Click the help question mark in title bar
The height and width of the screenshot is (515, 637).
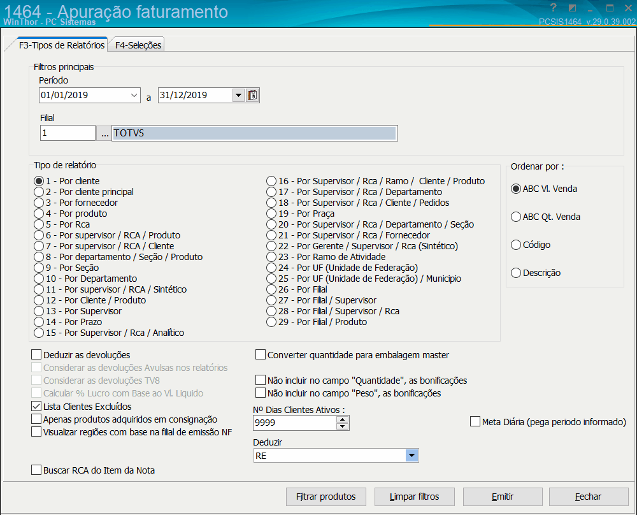pyautogui.click(x=553, y=7)
